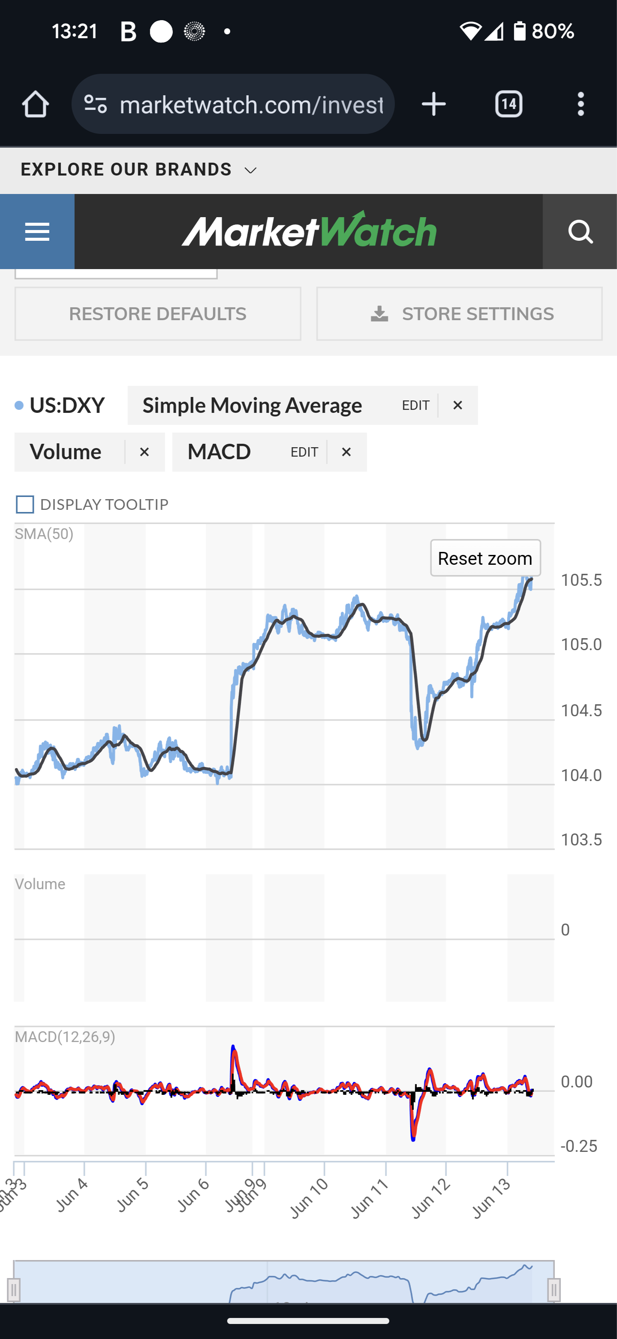617x1339 pixels.
Task: Open the tab switcher showing 14
Action: [509, 104]
